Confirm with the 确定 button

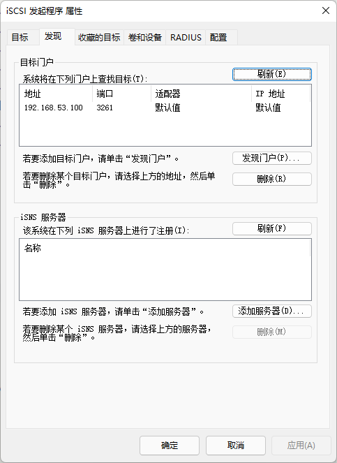click(x=170, y=446)
